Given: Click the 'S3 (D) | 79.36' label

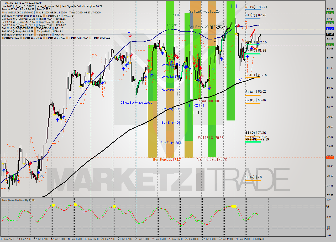Looking at the screenshot, I should pos(255,133).
